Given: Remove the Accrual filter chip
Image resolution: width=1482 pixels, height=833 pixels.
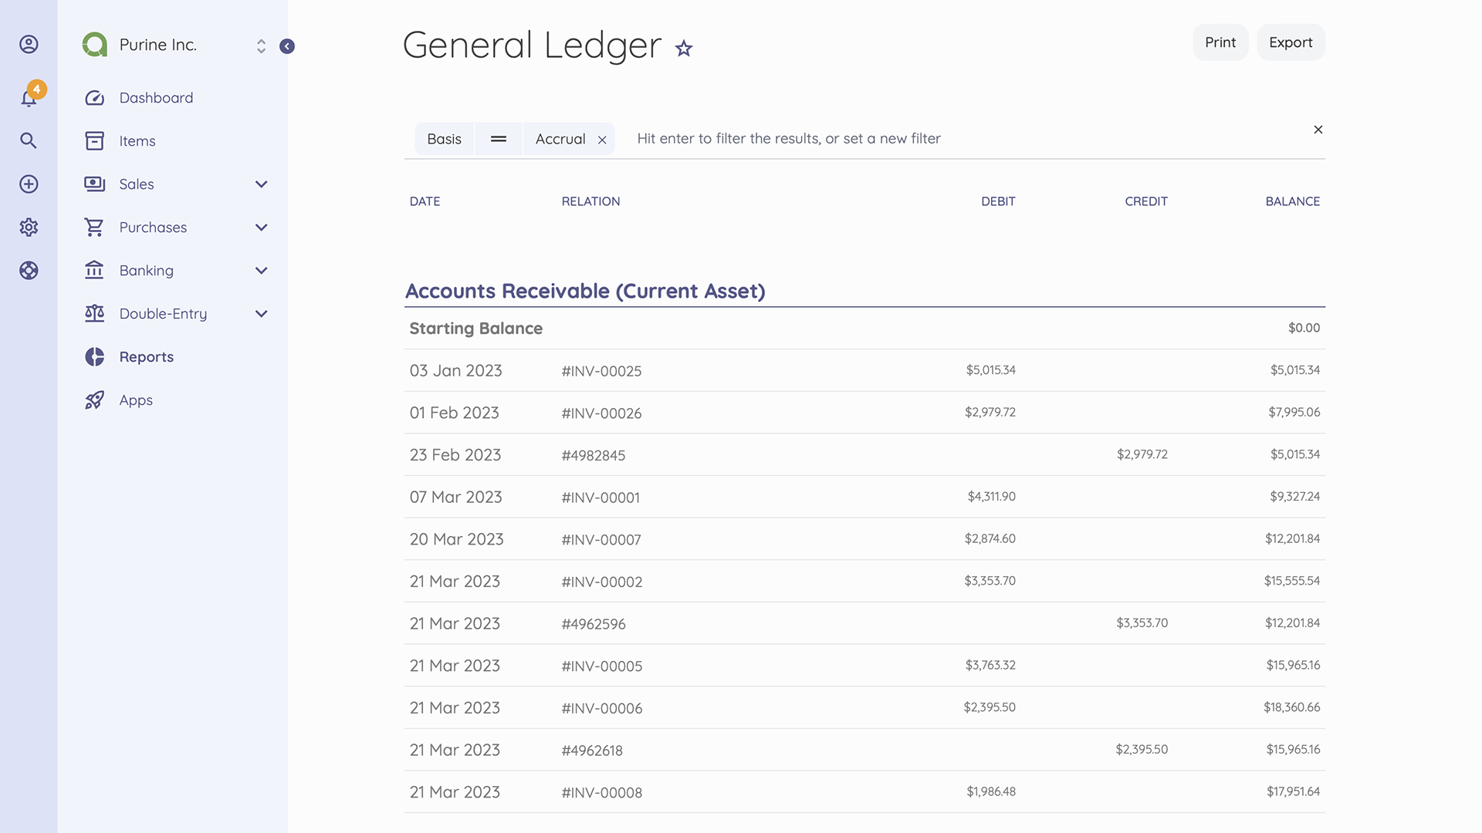Looking at the screenshot, I should pos(602,140).
